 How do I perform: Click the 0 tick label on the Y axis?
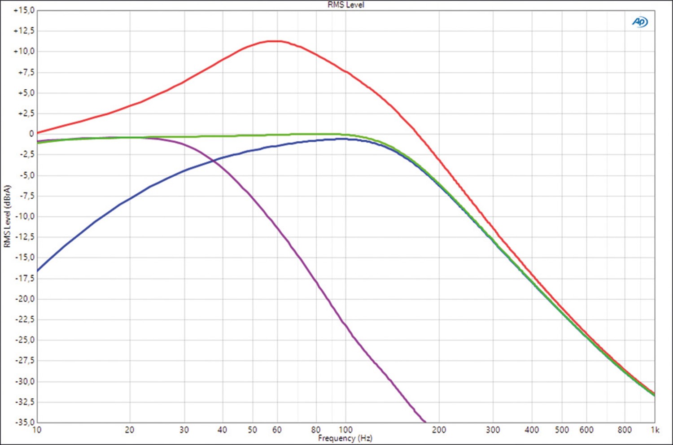pos(31,134)
